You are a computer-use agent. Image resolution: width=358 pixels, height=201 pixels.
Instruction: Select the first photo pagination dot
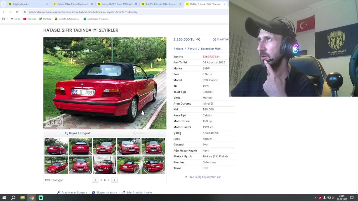coord(101,180)
